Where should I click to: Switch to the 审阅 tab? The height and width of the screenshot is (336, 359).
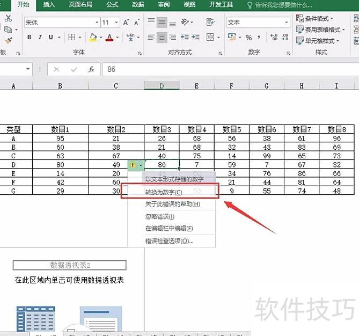click(x=164, y=5)
